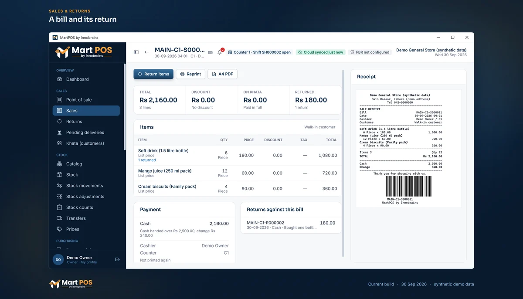Click the Return items button

pos(153,74)
